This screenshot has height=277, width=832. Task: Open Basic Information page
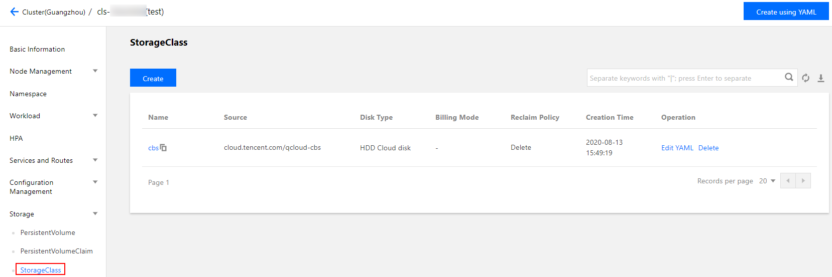pos(37,49)
